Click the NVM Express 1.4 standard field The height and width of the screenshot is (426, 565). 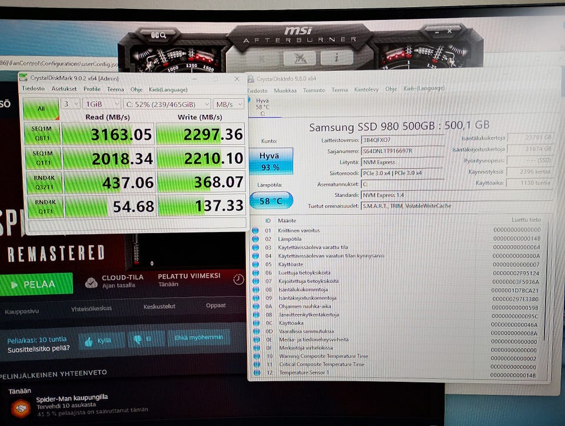point(456,195)
